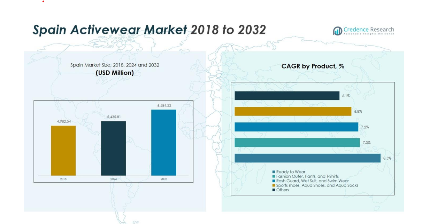The image size is (422, 224).
Task: Select the 2018 gold market size bar
Action: tap(63, 151)
